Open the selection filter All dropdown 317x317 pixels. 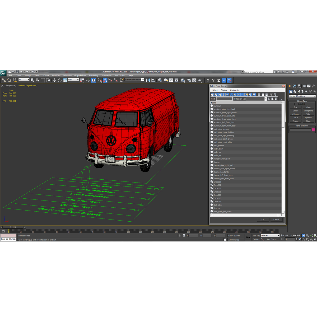pyautogui.click(x=24, y=80)
